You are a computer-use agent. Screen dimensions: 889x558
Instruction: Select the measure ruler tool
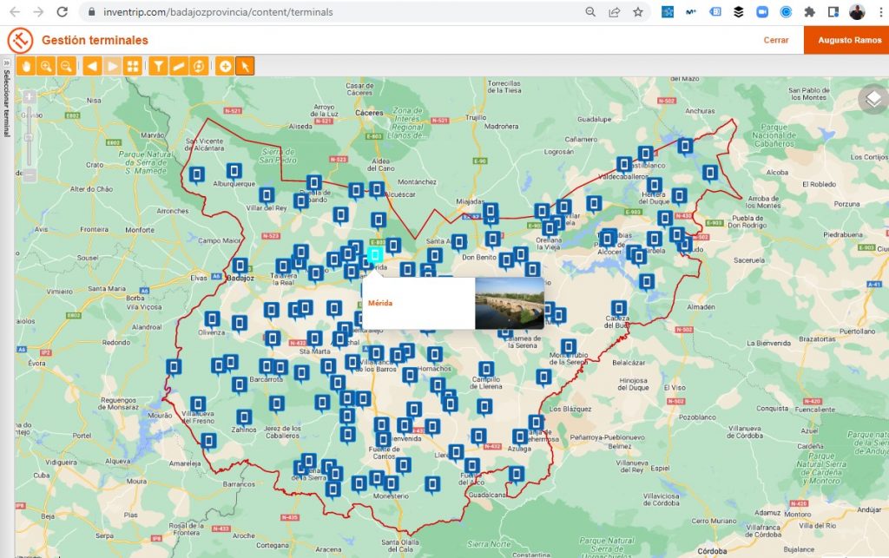coord(179,66)
